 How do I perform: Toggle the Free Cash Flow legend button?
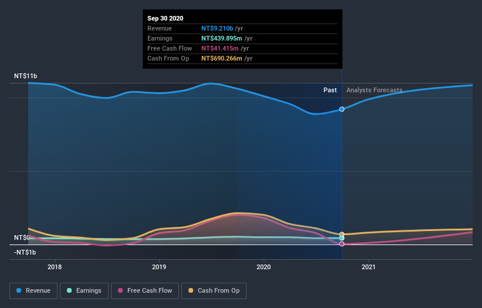(145, 291)
